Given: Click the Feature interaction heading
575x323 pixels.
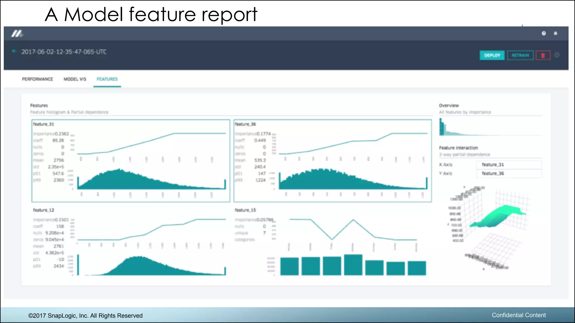Looking at the screenshot, I should [x=458, y=148].
